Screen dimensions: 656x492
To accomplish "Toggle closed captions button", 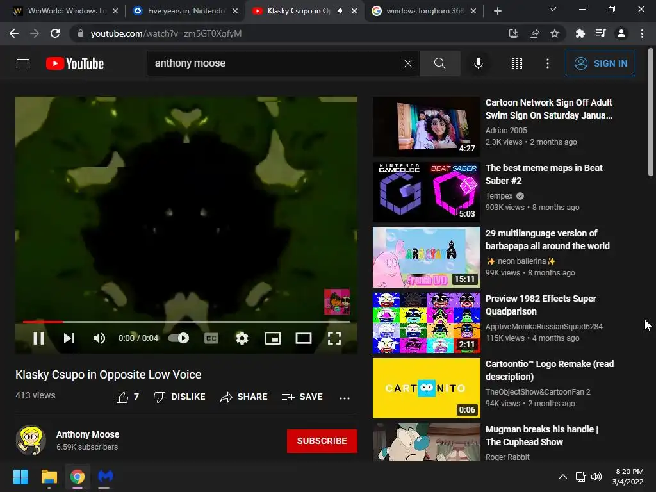I will pyautogui.click(x=211, y=338).
